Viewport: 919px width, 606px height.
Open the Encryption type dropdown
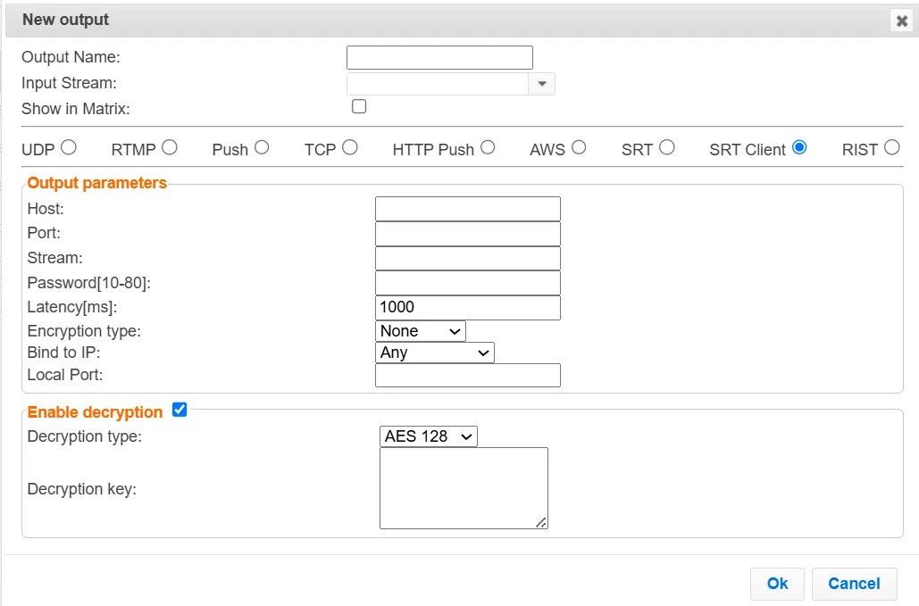click(421, 331)
